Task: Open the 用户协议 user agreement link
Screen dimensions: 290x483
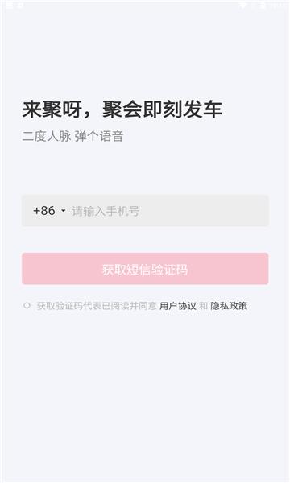Action: [x=178, y=306]
